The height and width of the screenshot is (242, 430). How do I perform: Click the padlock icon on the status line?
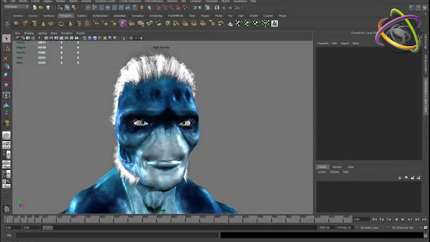[142, 7]
